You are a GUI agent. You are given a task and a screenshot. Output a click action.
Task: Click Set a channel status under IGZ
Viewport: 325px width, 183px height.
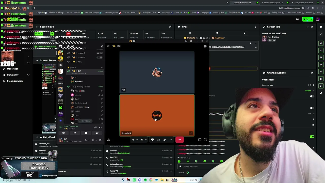78,74
